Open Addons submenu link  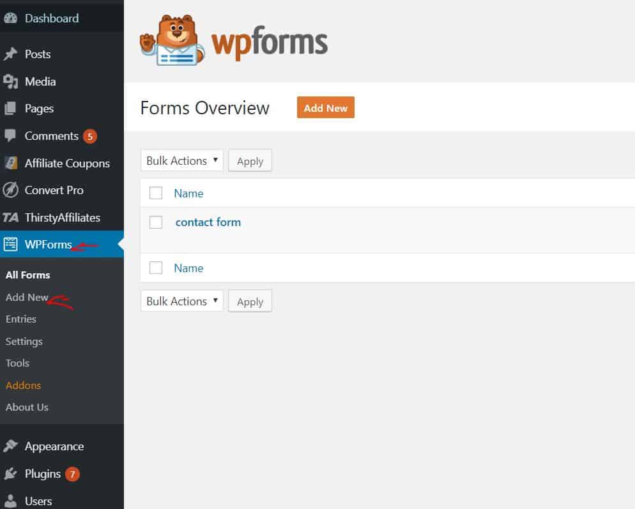(x=23, y=385)
